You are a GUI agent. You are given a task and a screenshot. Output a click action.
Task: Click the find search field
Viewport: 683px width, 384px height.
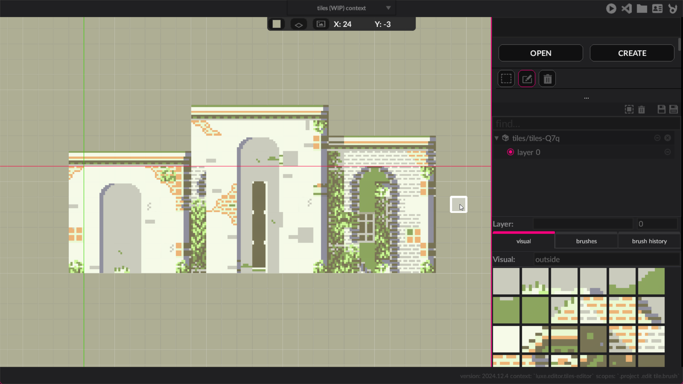(x=586, y=124)
